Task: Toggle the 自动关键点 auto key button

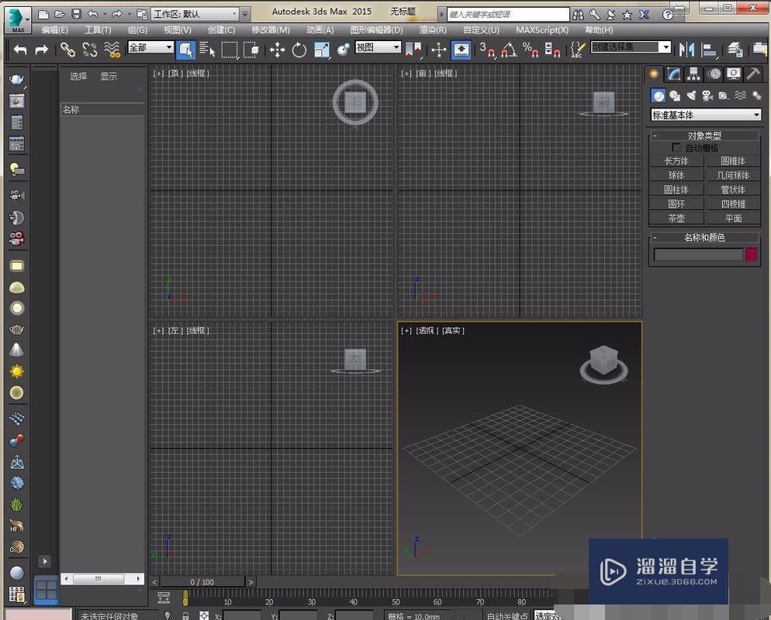Action: 507,615
